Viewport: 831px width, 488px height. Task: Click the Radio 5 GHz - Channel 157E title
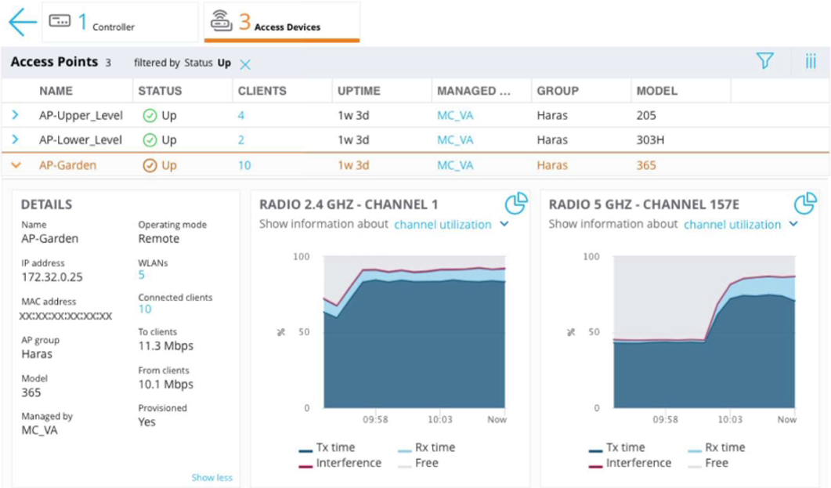644,204
